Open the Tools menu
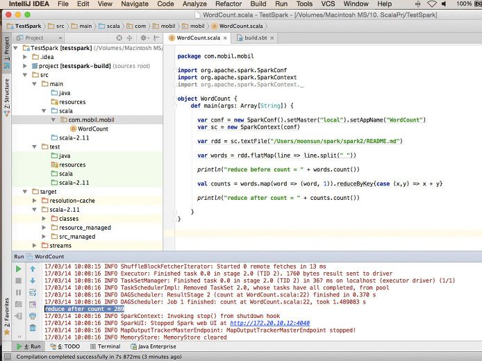 tap(304, 4)
